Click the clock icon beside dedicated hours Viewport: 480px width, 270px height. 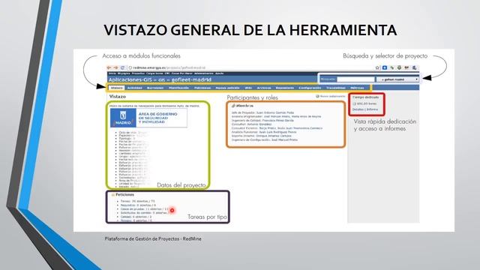(355, 103)
